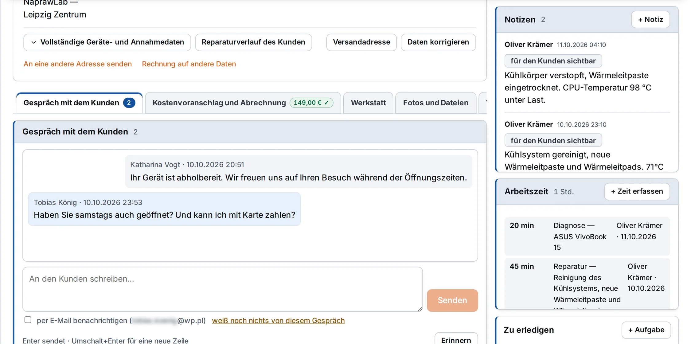691x344 pixels.
Task: Click the note Kühlkörper verstopft text
Action: (577, 88)
